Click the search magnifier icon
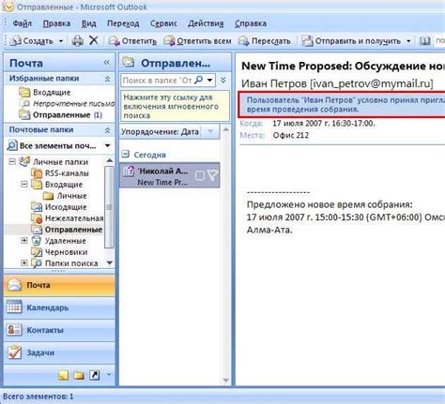Screen dimensions: 445x404 [x=198, y=80]
